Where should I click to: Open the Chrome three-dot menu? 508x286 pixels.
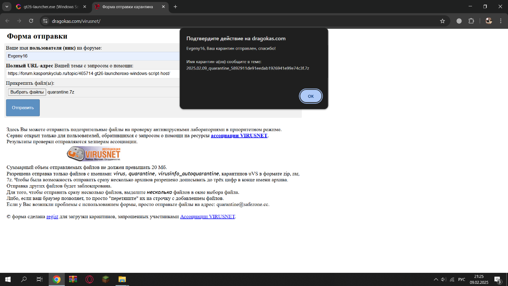501,21
